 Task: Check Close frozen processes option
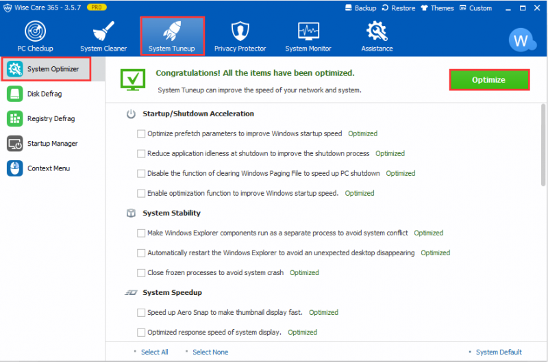(141, 273)
